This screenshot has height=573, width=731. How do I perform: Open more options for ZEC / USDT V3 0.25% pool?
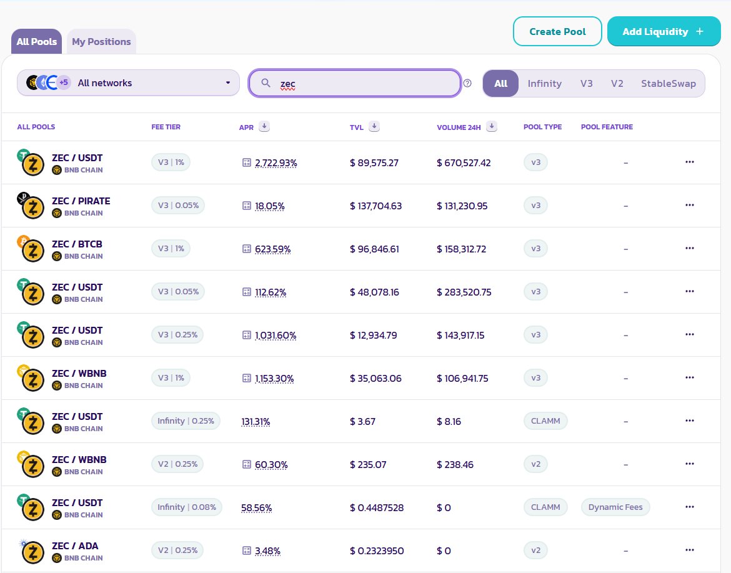(690, 334)
